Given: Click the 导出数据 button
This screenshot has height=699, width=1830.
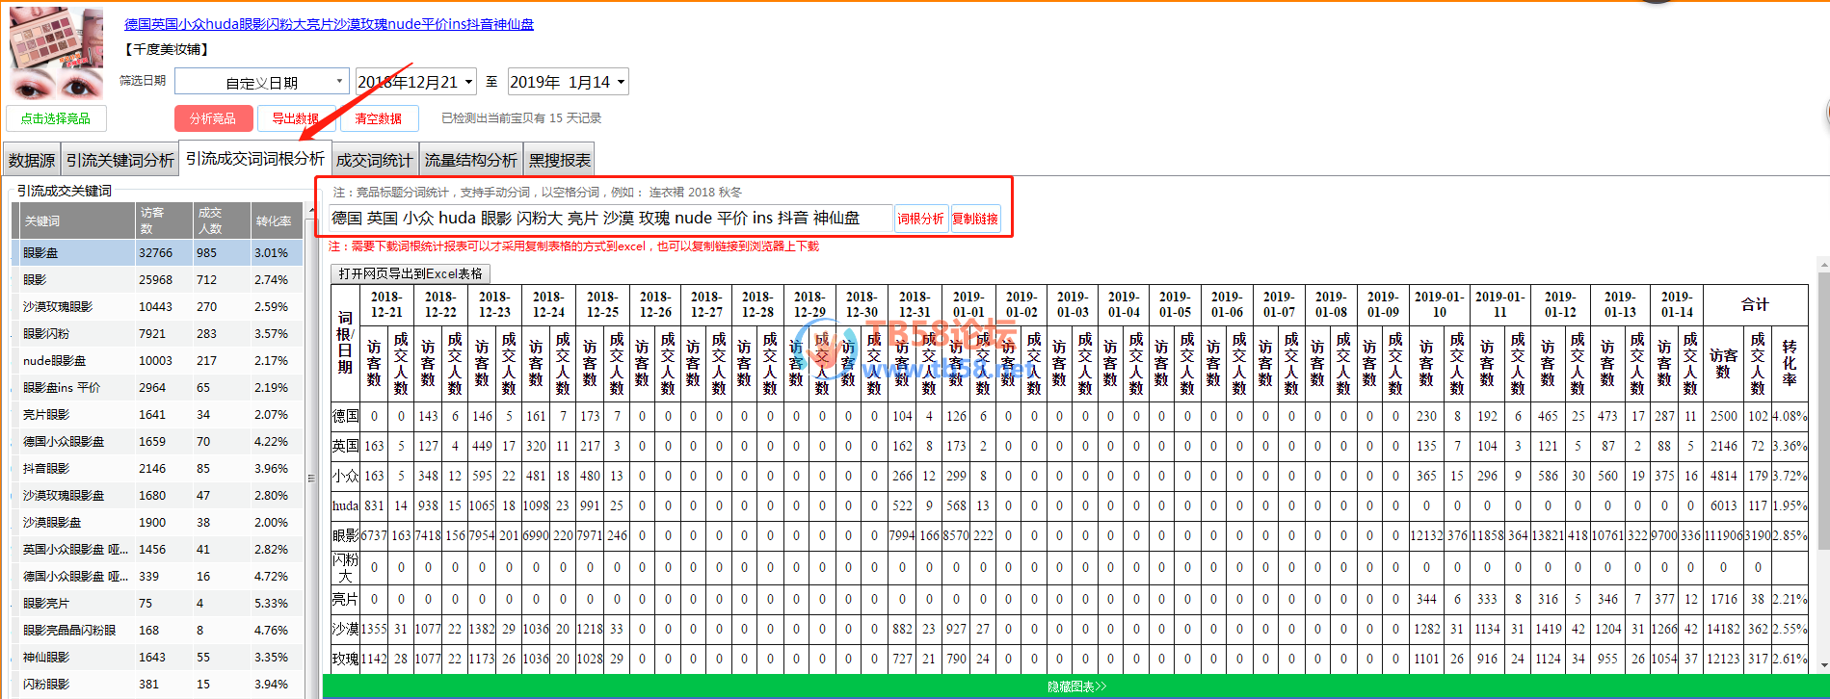Looking at the screenshot, I should pos(295,118).
